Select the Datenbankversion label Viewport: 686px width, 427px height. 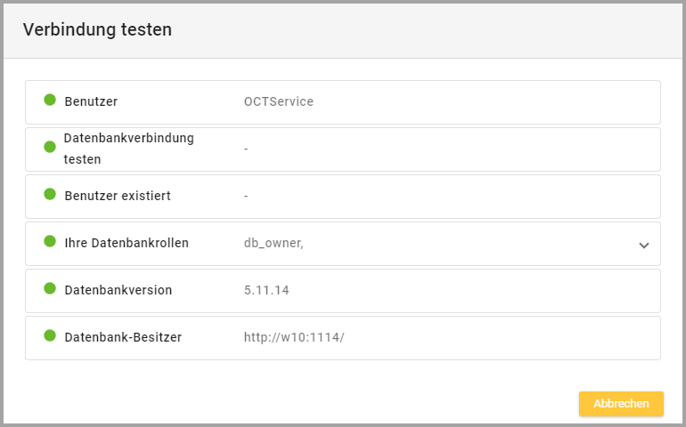click(x=118, y=291)
